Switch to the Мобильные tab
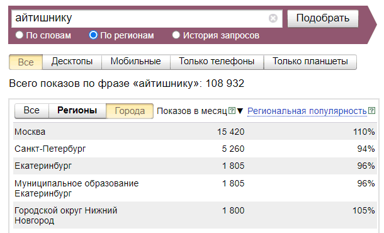This screenshot has height=233, width=384. pos(136,62)
